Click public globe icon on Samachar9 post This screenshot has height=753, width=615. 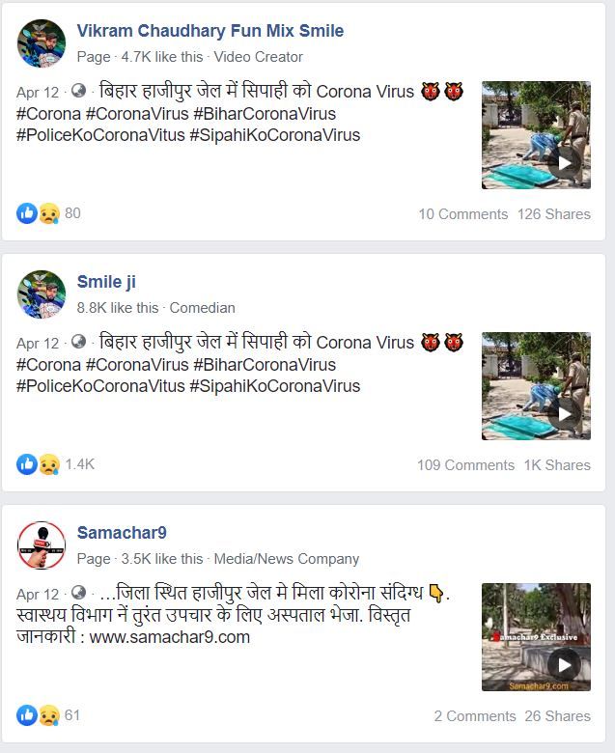point(78,593)
